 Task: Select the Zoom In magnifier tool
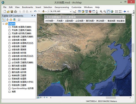click(101, 11)
